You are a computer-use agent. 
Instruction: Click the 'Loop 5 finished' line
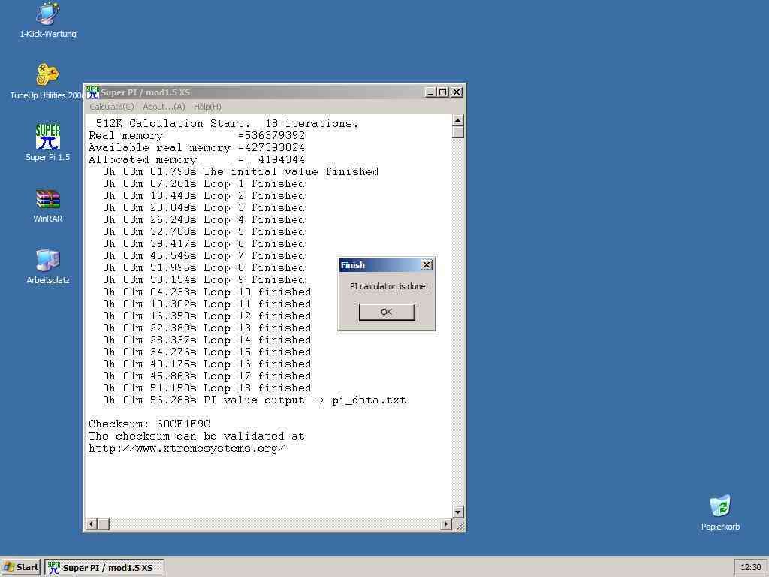[204, 232]
